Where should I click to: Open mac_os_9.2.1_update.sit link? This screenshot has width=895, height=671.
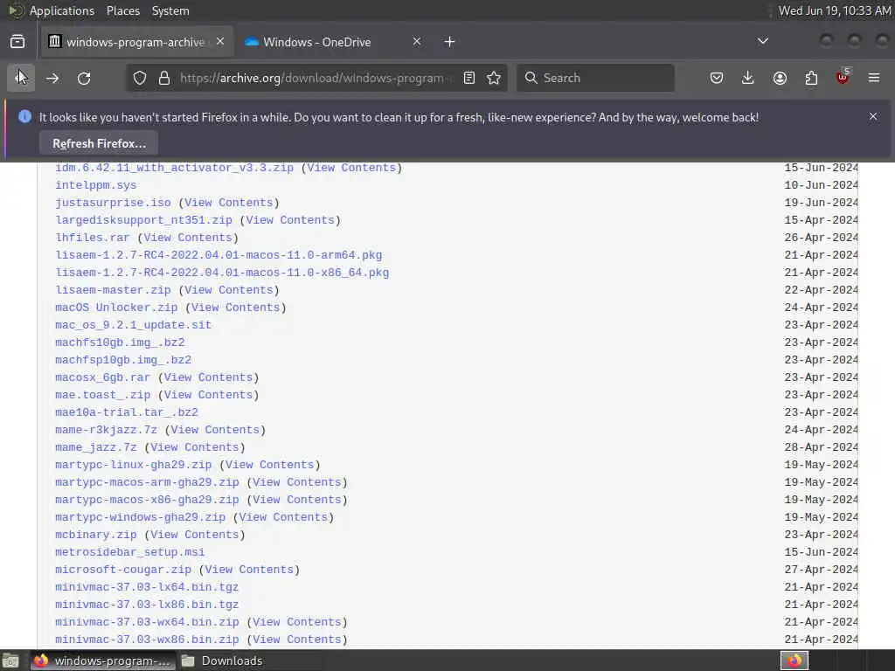click(134, 325)
